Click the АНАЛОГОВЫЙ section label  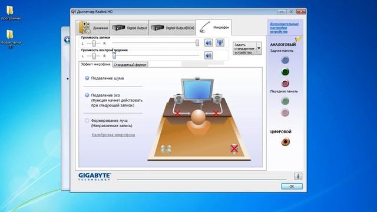pos(283,45)
